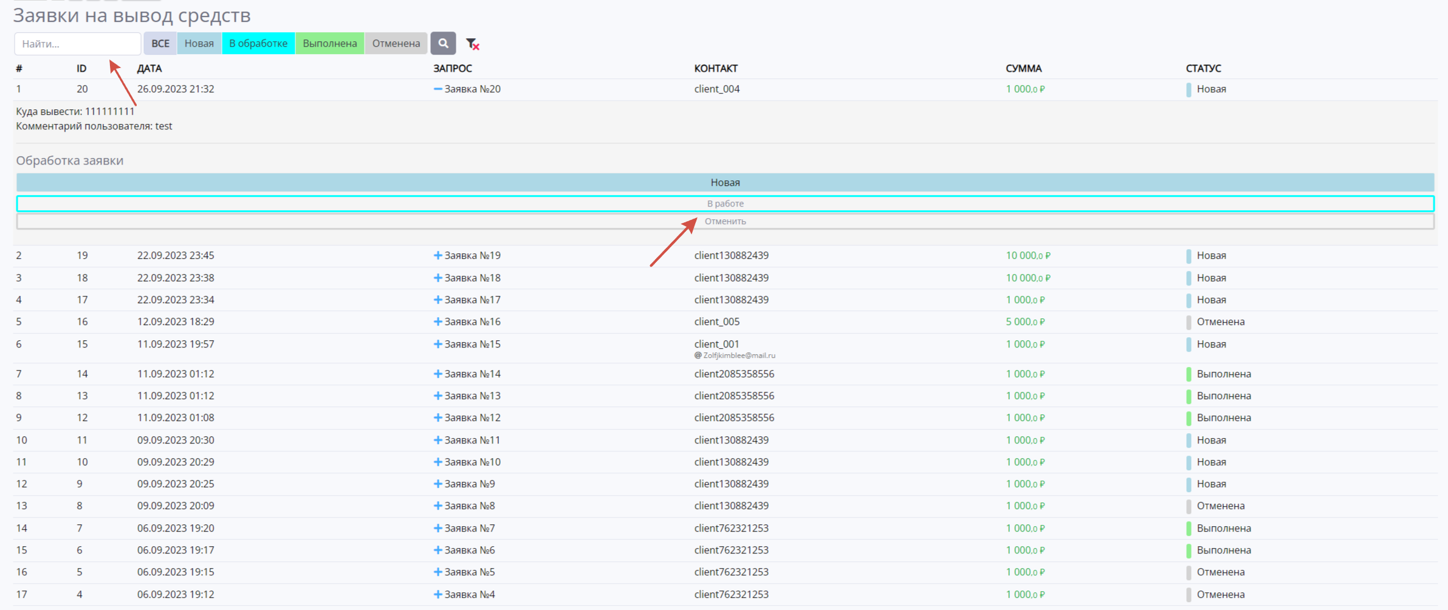
Task: Show all requests with ВСЕ filter
Action: pos(160,43)
